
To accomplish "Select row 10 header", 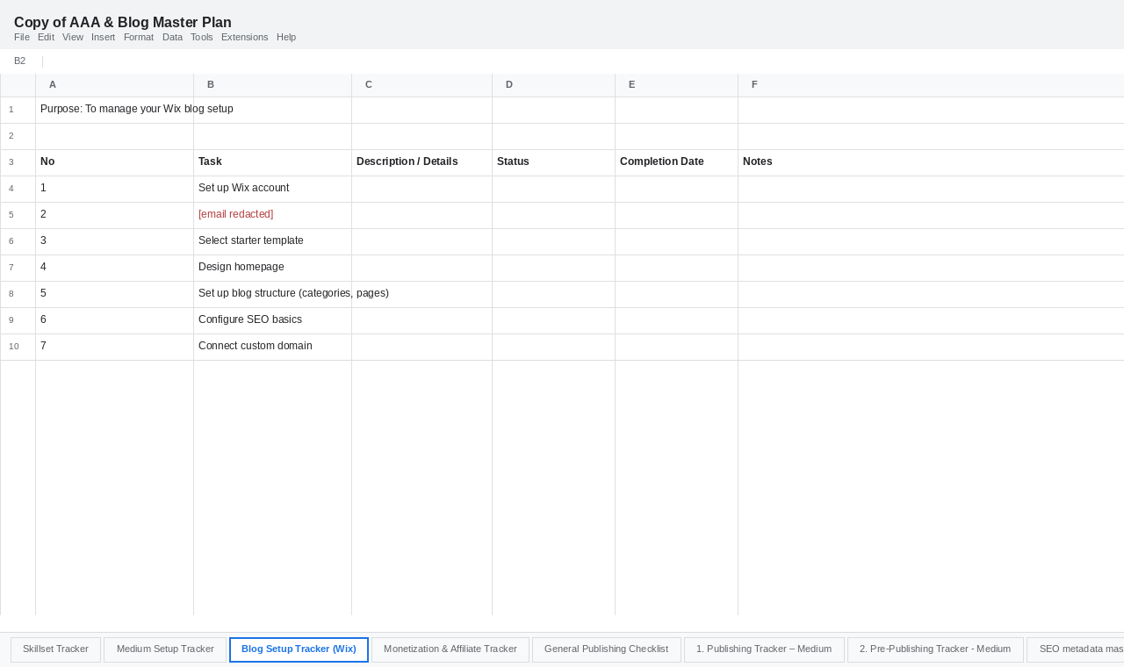I will click(18, 347).
